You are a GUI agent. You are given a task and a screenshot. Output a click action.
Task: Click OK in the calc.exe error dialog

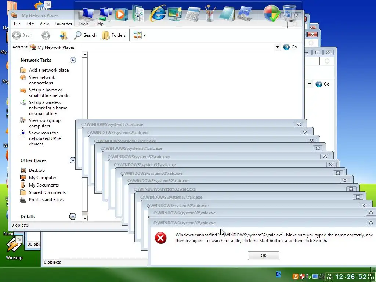coord(264,256)
